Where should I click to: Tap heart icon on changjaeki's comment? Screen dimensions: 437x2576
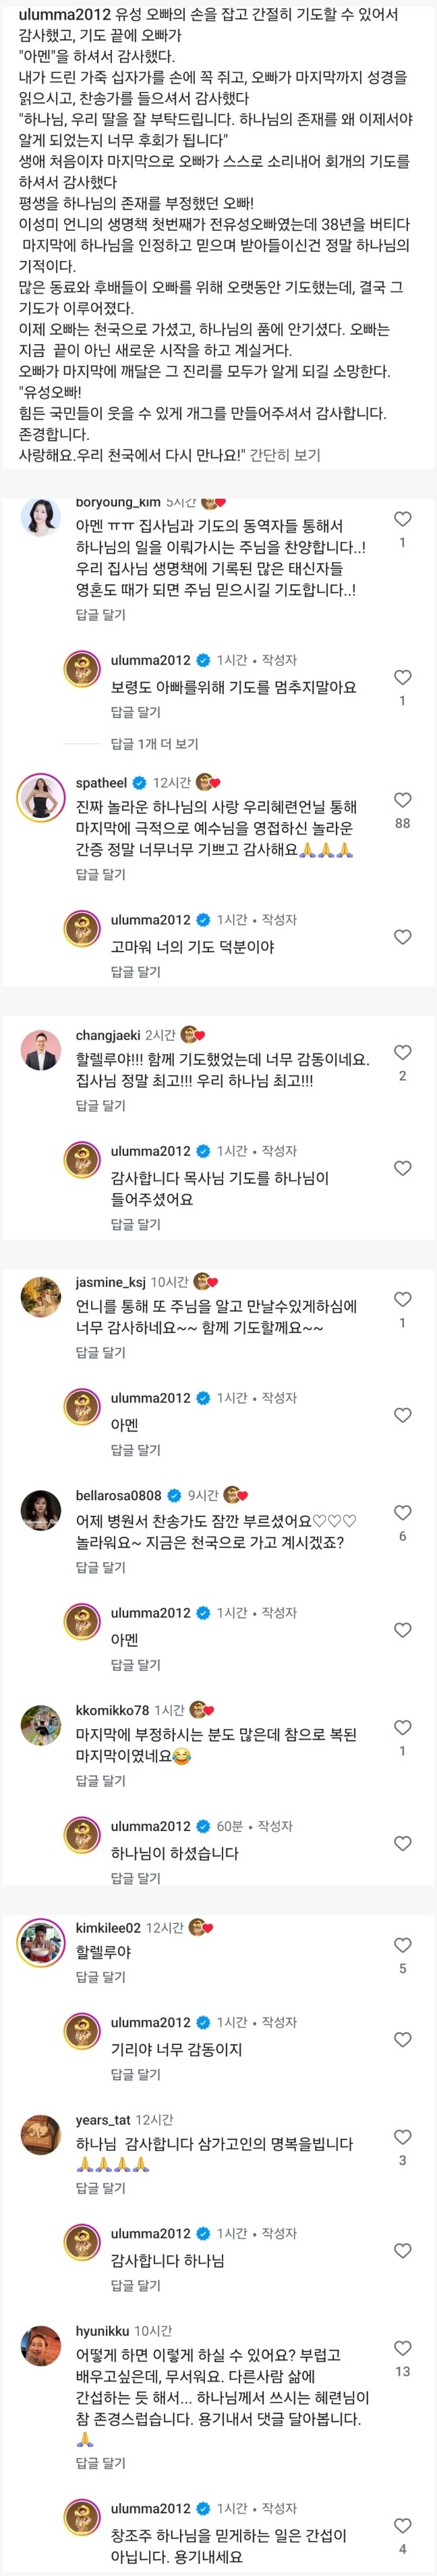402,1052
